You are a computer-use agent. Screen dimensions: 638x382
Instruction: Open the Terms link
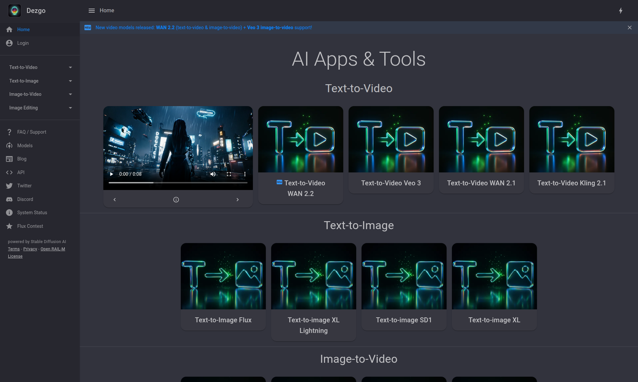[x=14, y=249]
